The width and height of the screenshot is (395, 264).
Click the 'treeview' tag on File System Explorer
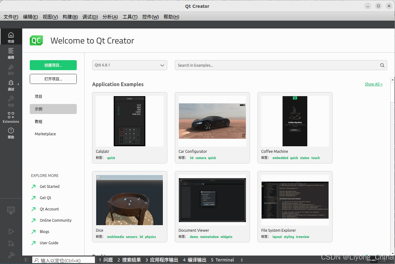(x=303, y=237)
